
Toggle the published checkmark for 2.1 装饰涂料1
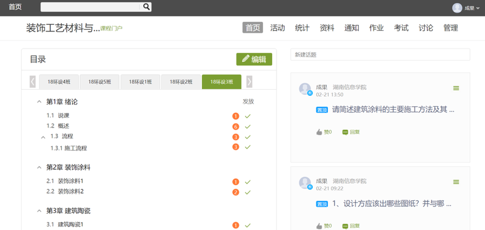coord(247,182)
